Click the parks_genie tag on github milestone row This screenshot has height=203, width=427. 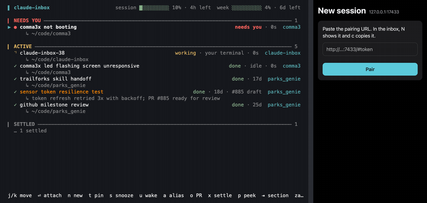[284, 105]
